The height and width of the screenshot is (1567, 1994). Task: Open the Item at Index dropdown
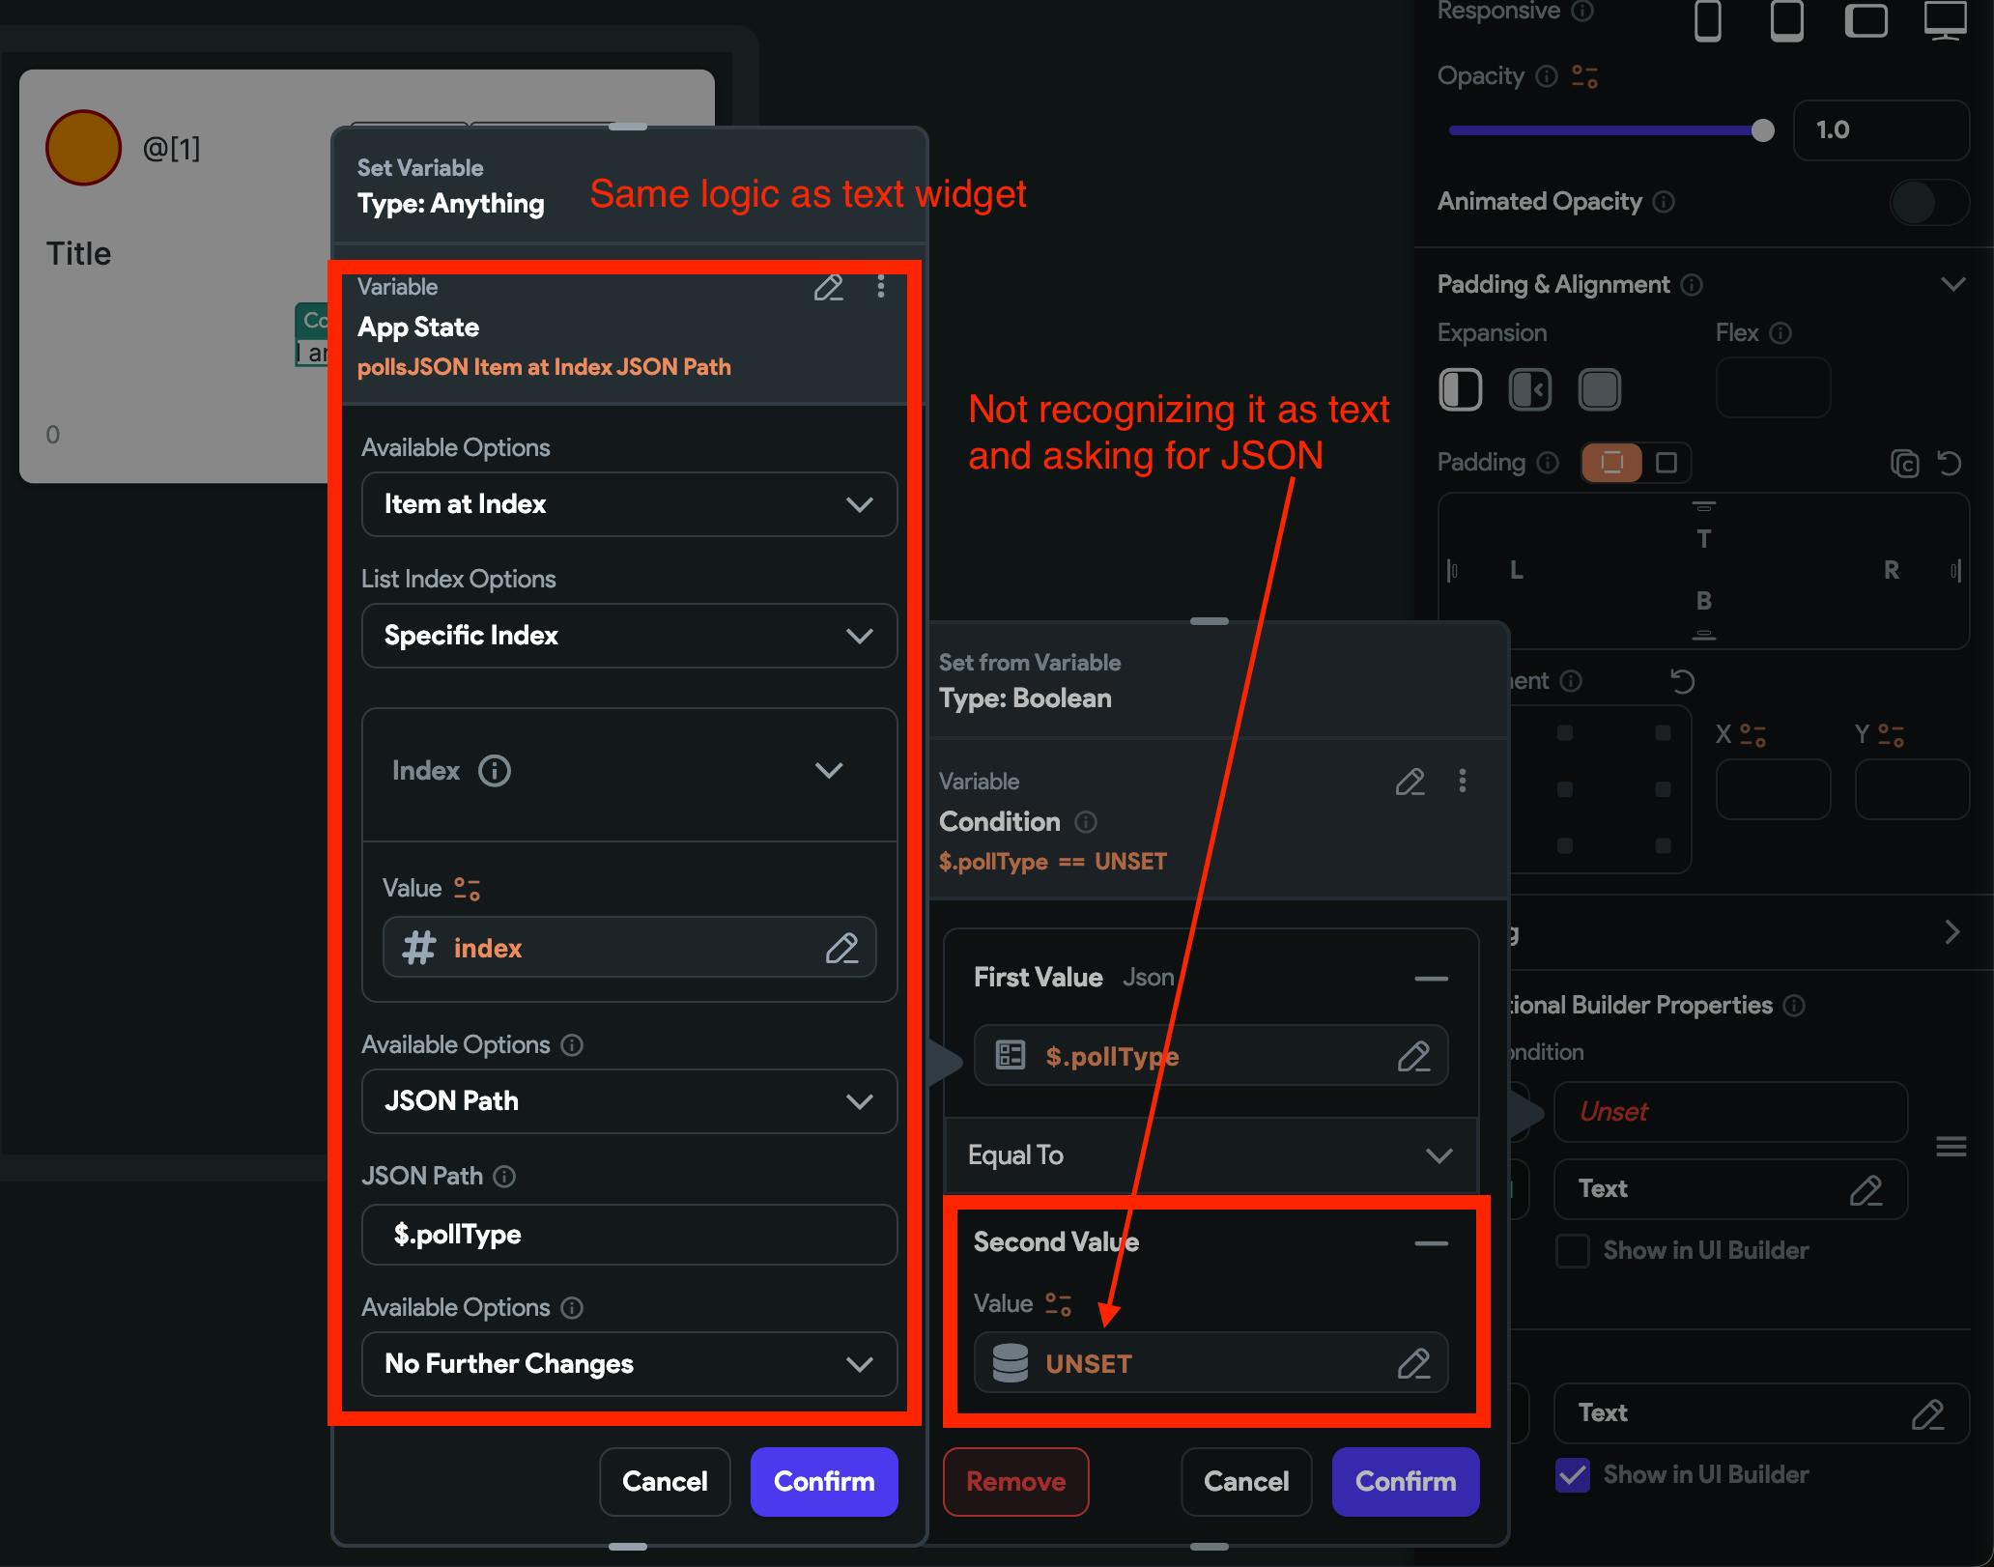pos(629,504)
